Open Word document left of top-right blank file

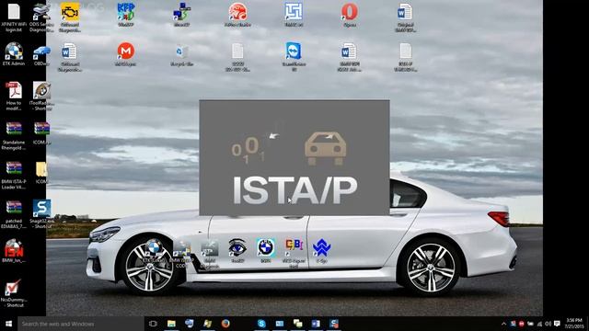point(350,57)
